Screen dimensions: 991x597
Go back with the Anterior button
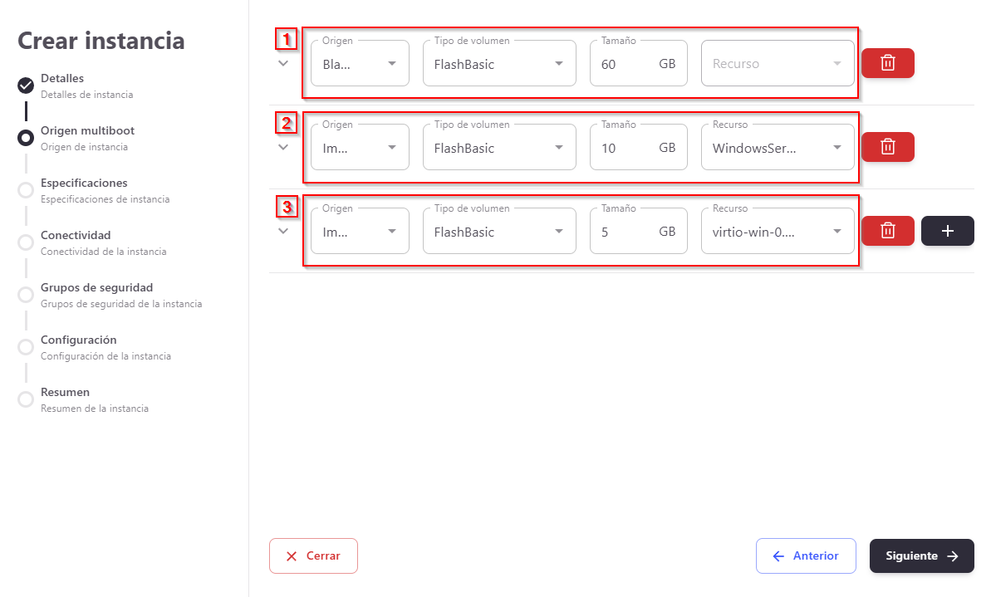(805, 556)
